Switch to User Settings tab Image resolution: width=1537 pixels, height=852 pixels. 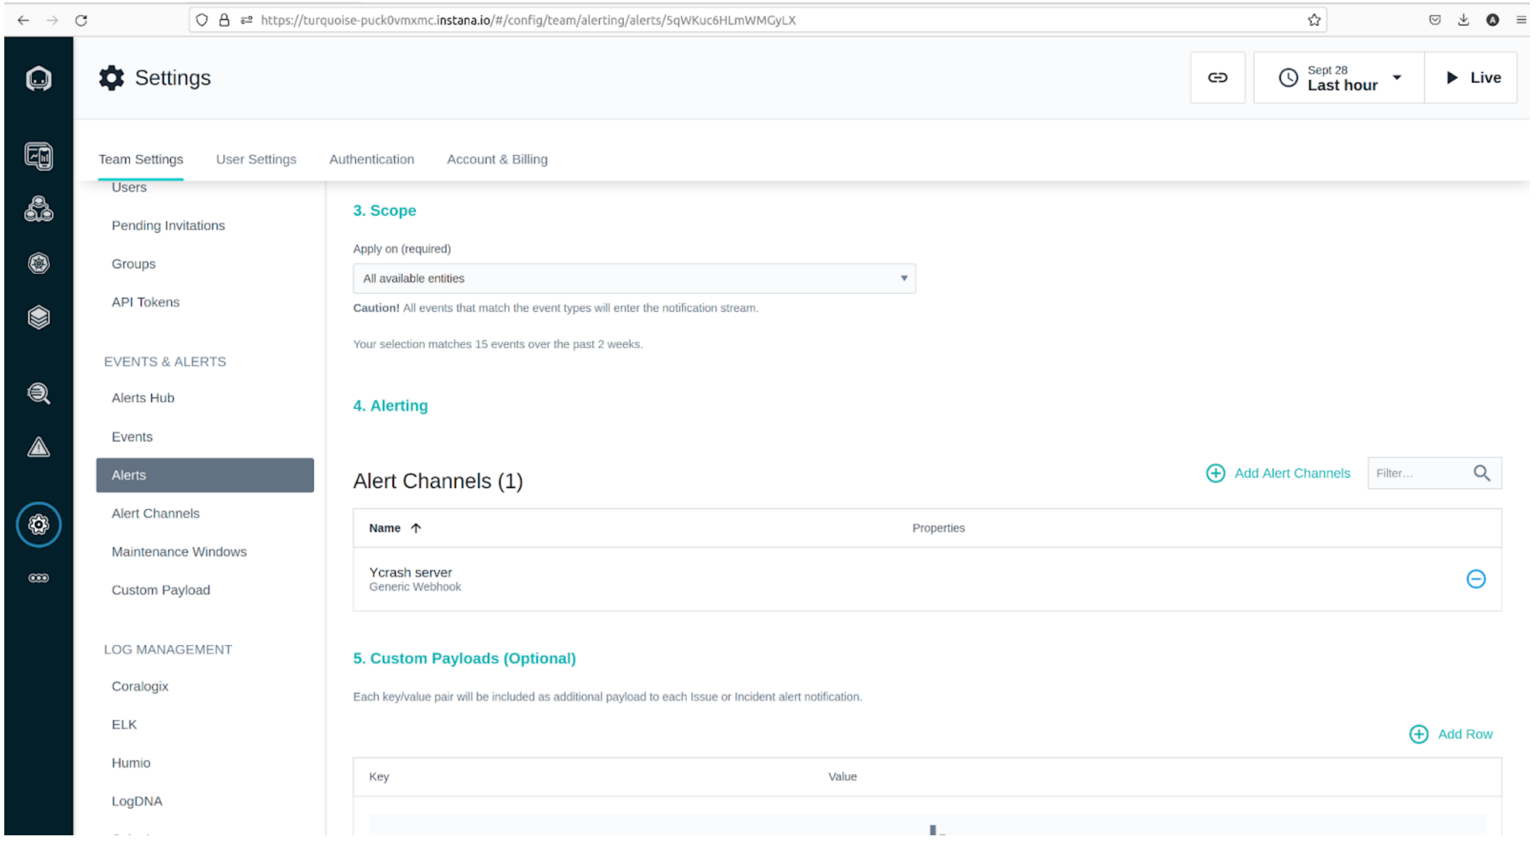[x=256, y=159]
